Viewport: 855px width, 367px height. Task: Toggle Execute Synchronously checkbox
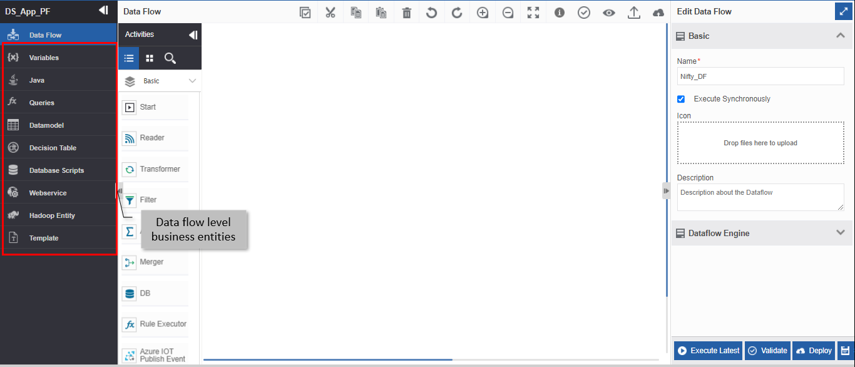point(681,99)
